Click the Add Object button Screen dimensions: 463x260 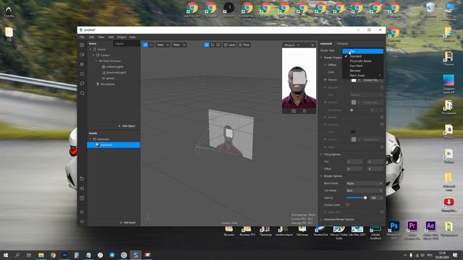tap(127, 126)
